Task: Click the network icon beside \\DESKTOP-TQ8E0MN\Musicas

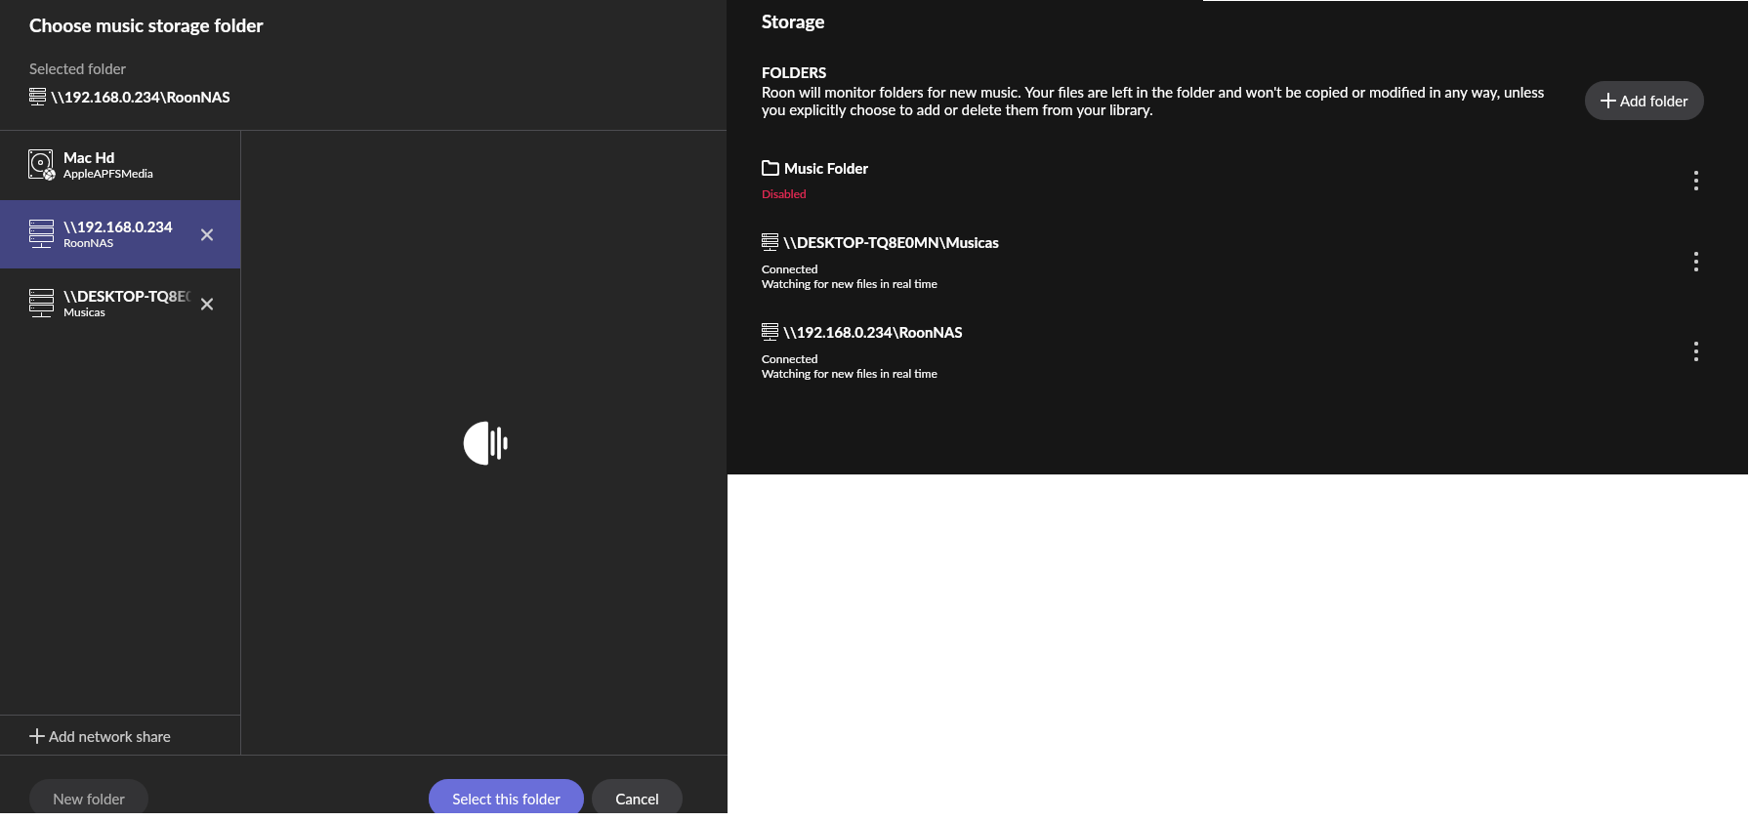Action: coord(770,242)
